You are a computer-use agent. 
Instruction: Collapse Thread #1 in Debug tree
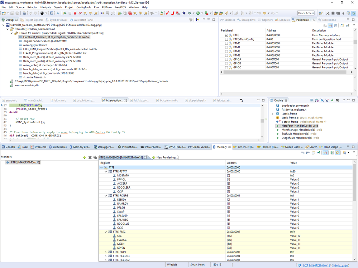point(12,33)
